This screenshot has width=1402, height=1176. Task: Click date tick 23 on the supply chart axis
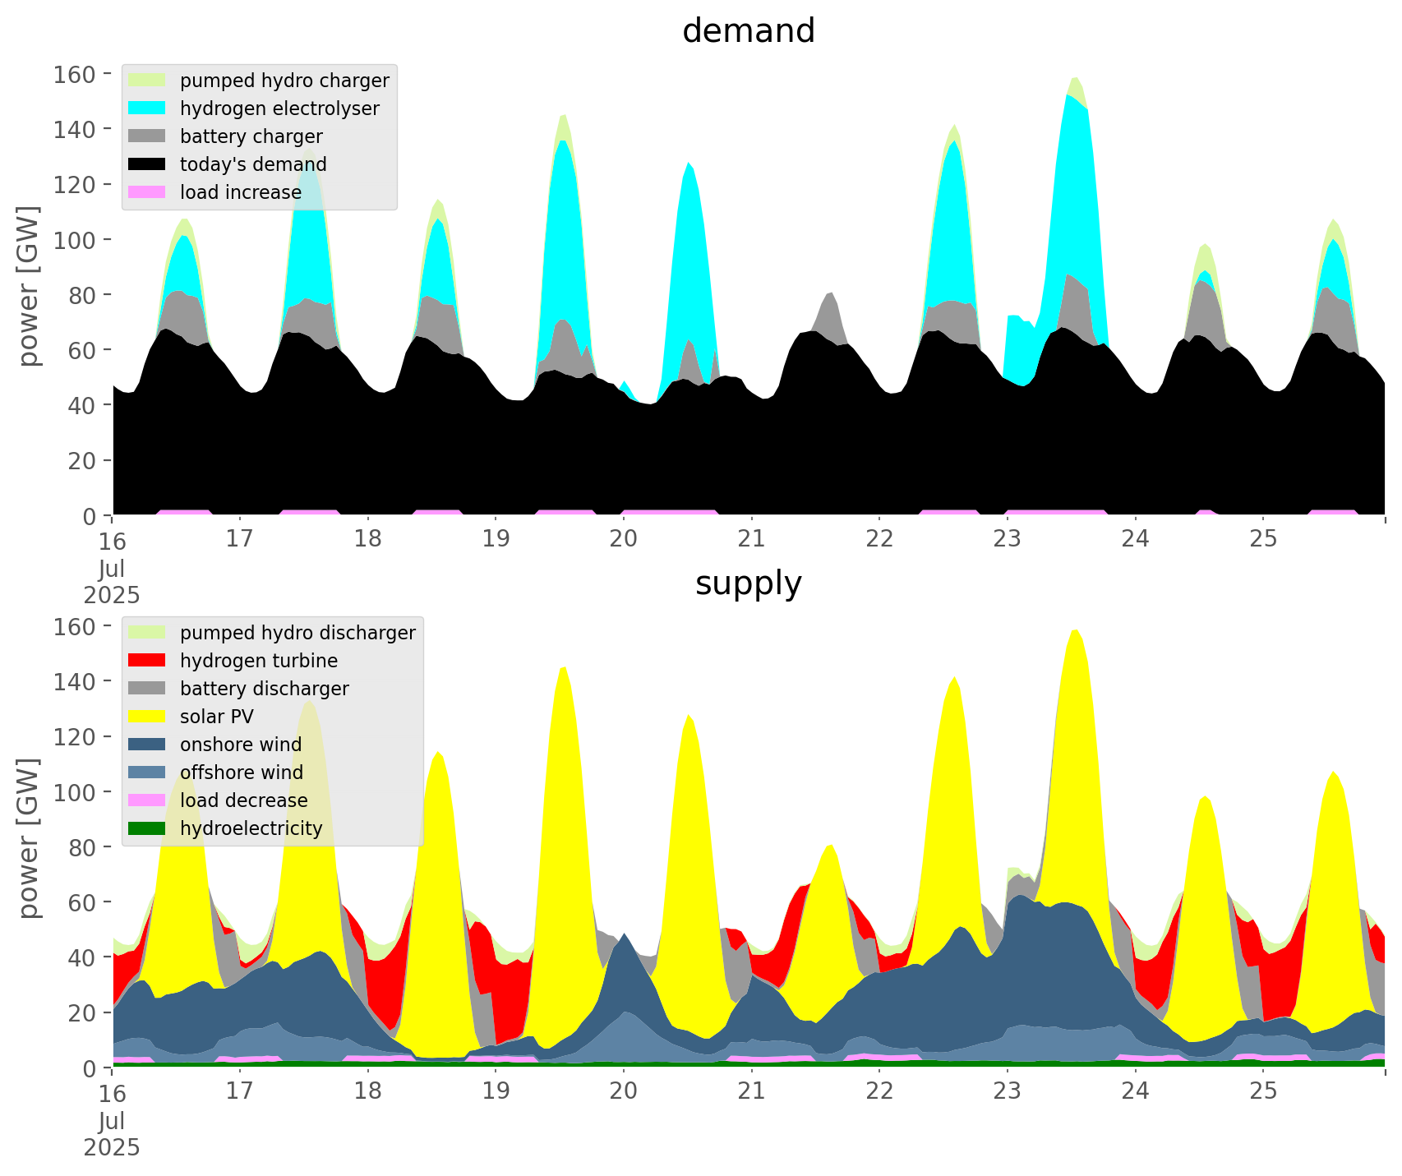click(x=1007, y=1091)
